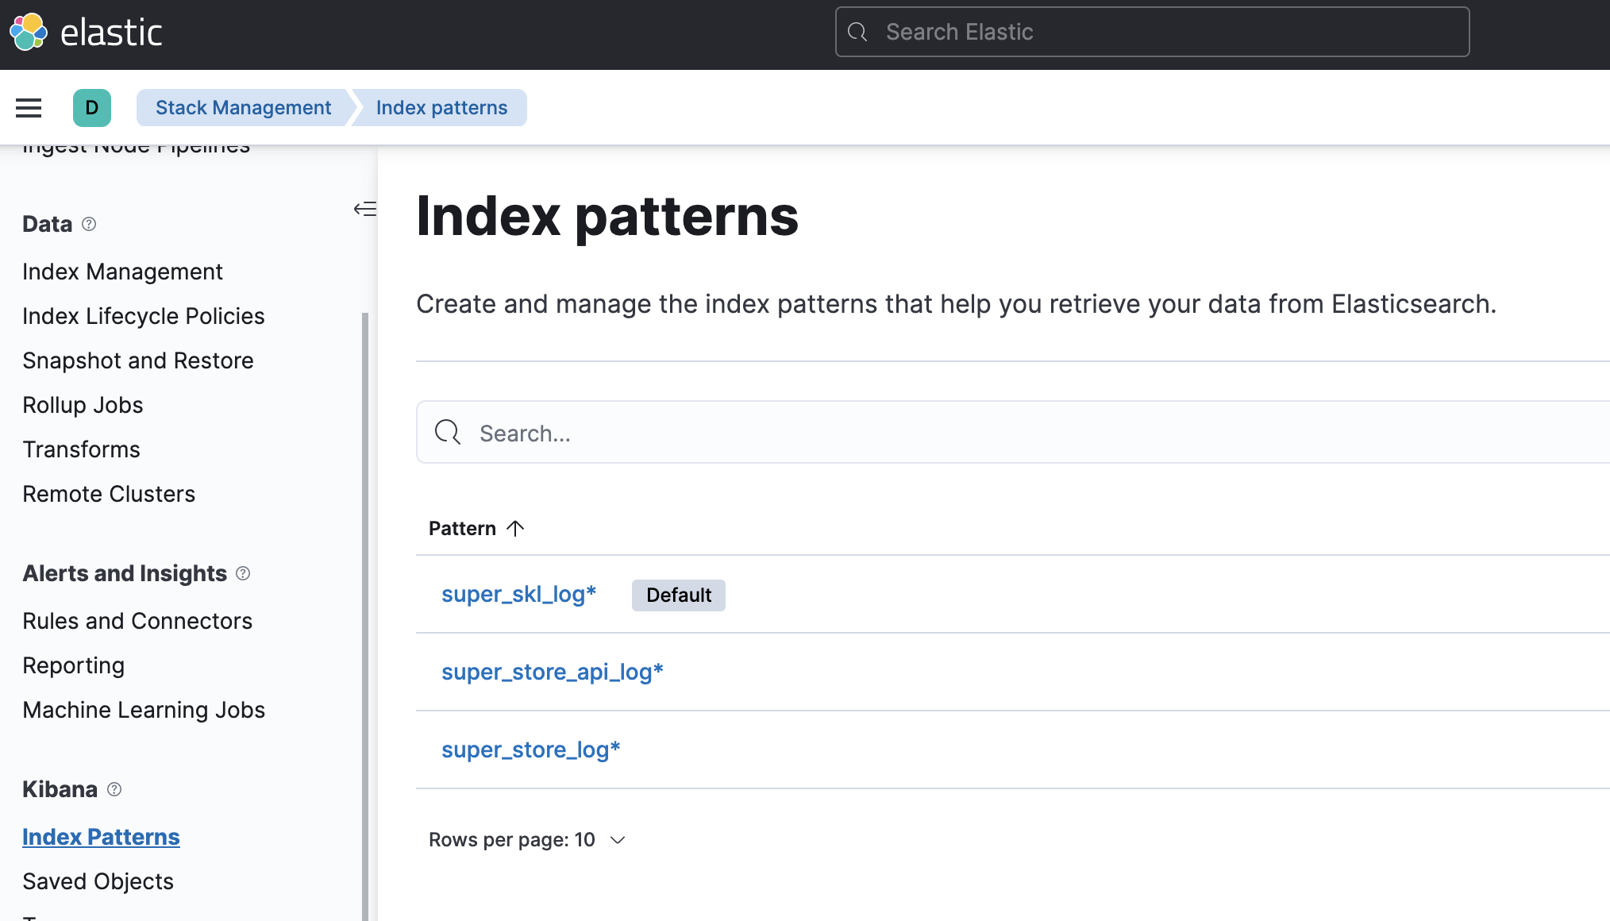Screen dimensions: 1610x921
Task: Open Rollup Jobs
Action: pyautogui.click(x=83, y=405)
